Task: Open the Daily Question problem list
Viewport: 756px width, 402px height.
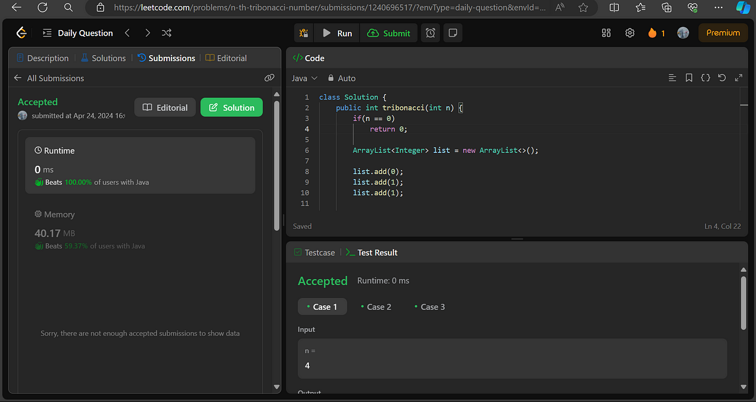Action: [x=77, y=33]
